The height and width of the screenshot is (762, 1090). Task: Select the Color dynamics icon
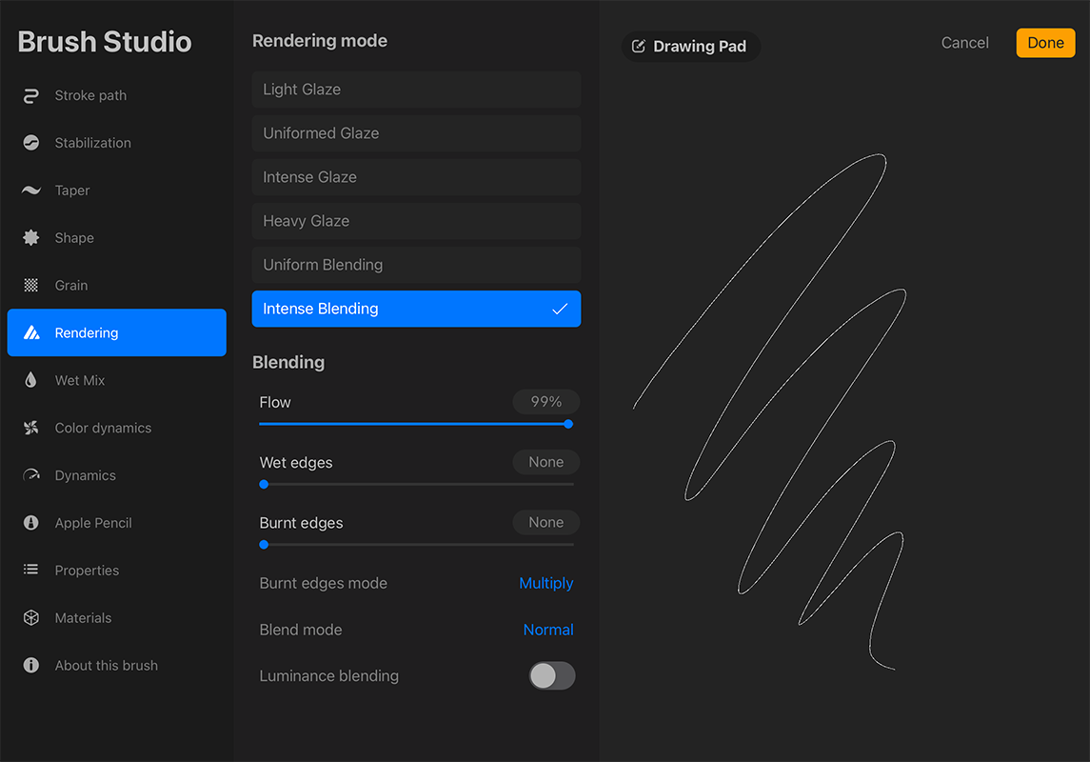(x=31, y=428)
